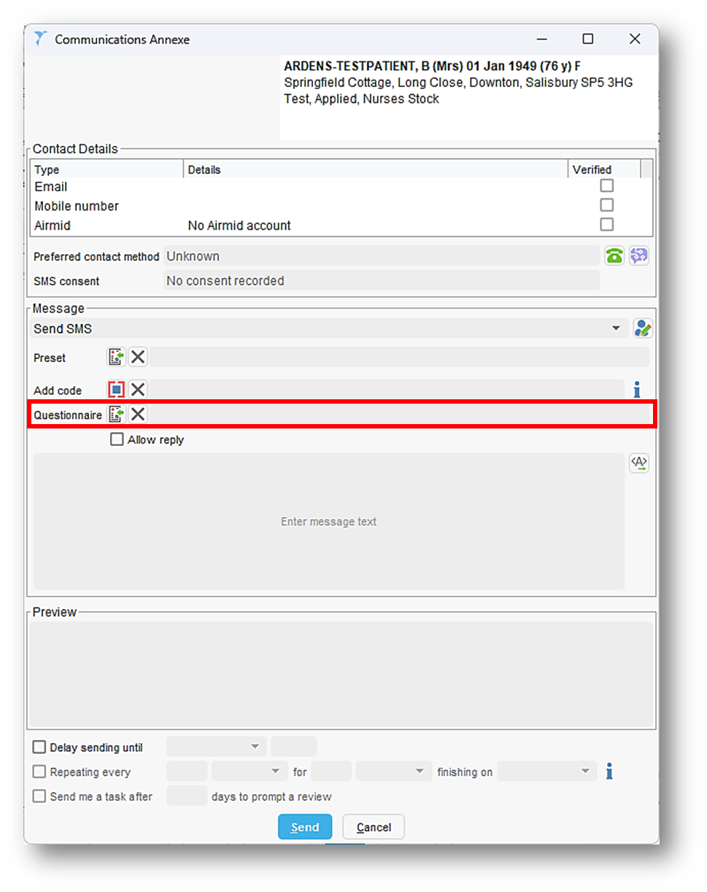This screenshot has width=707, height=892.
Task: Click the Type column header
Action: point(107,169)
